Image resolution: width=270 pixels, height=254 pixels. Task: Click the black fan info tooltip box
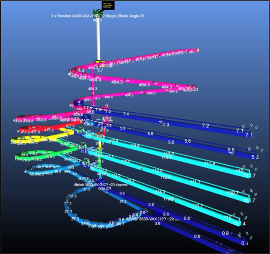pos(108,5)
